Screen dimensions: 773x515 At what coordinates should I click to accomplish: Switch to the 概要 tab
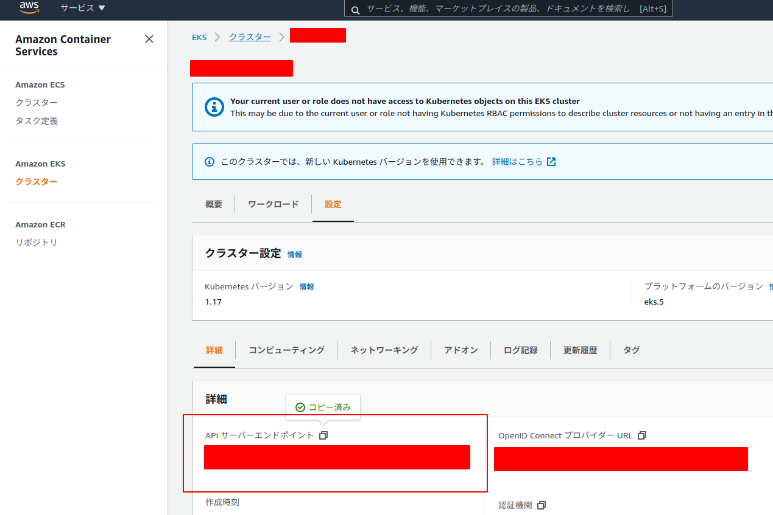pos(214,204)
